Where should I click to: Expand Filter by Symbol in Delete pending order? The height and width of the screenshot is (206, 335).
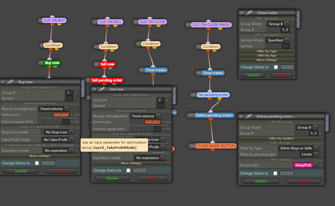click(281, 138)
